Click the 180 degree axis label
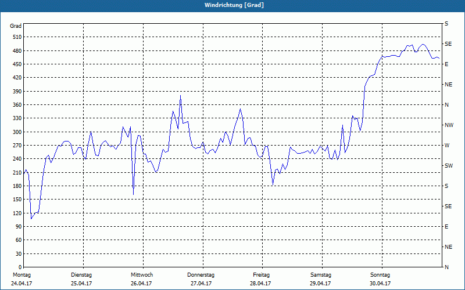The width and height of the screenshot is (465, 290). (17, 186)
